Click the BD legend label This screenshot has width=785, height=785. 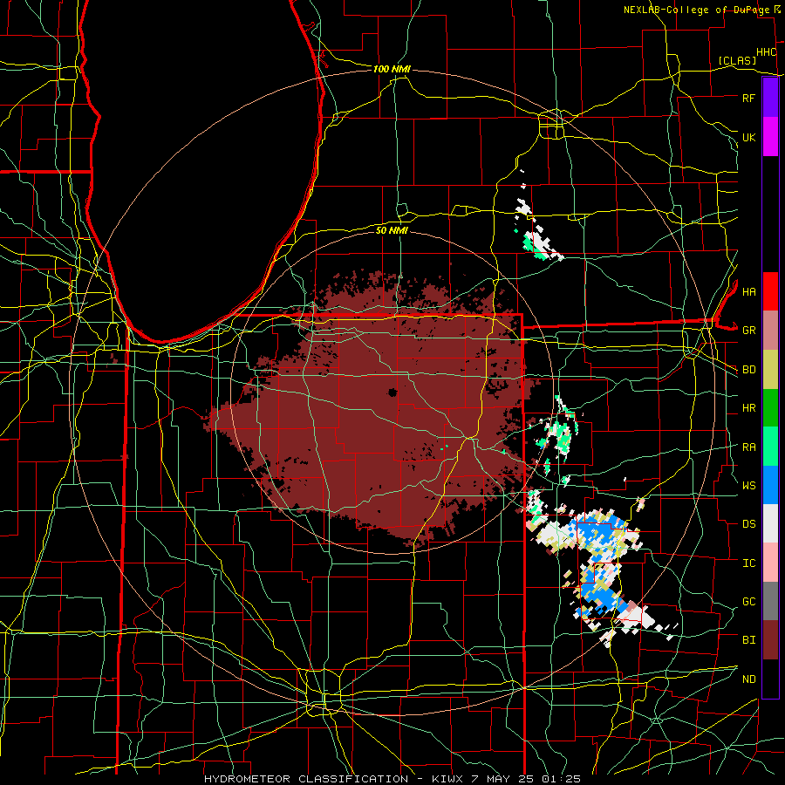click(748, 370)
